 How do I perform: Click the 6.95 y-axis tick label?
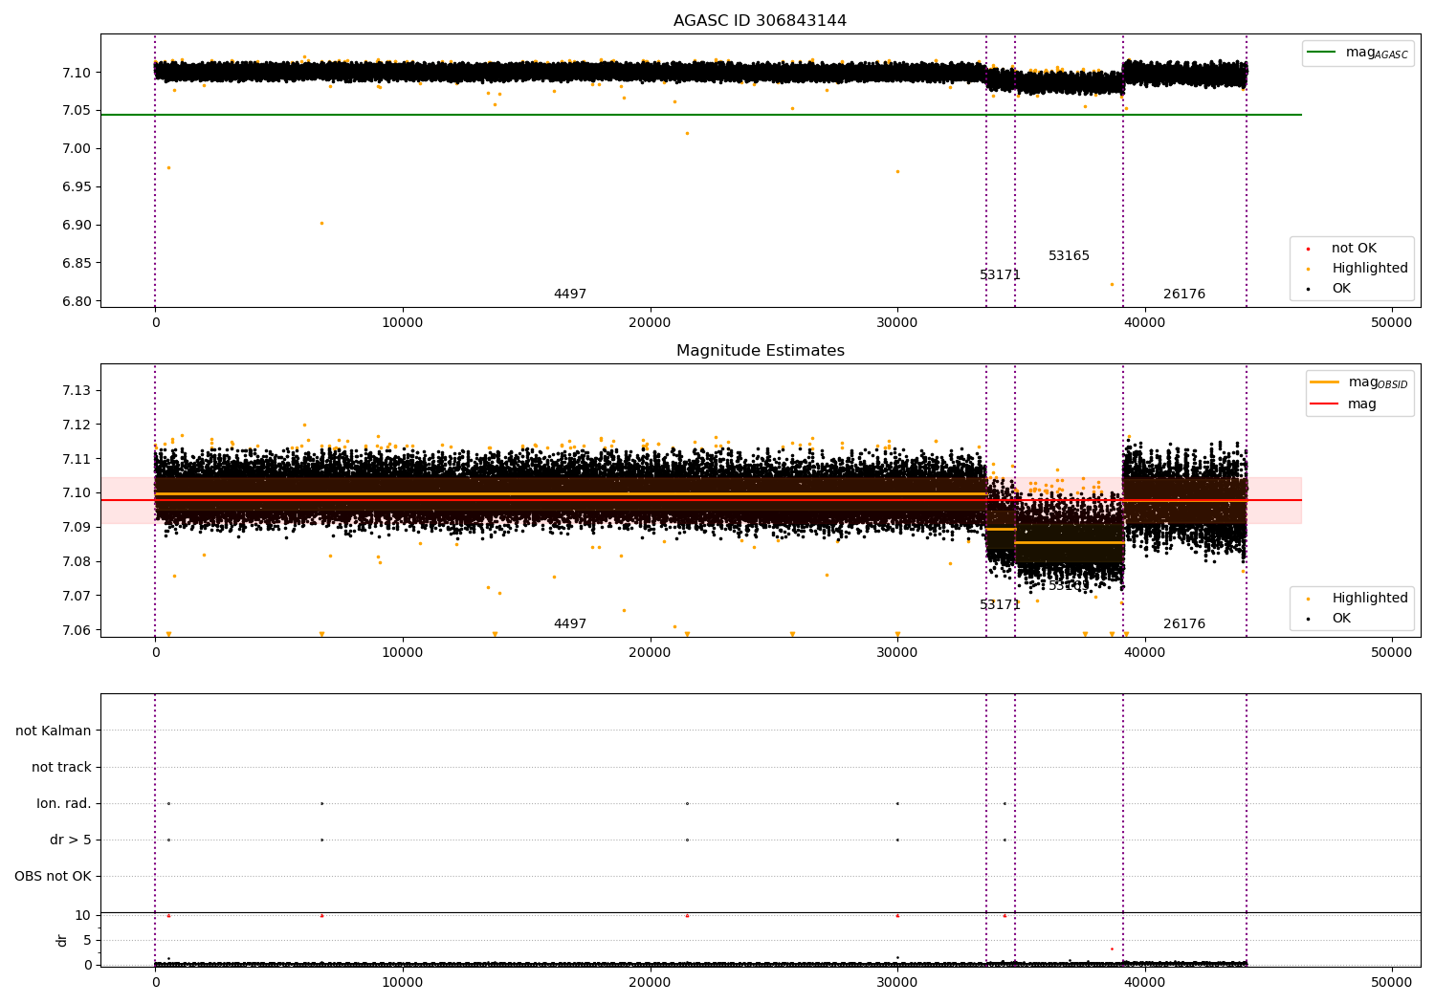(x=77, y=187)
